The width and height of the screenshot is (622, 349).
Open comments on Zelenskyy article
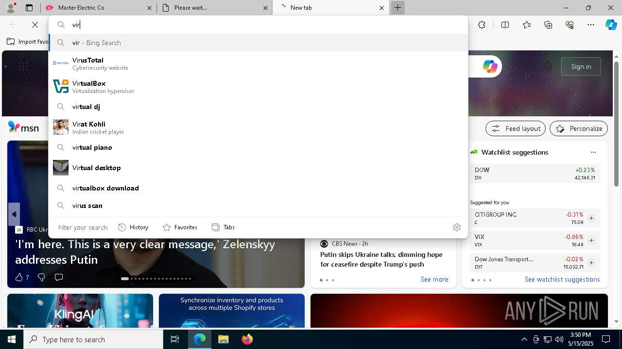[x=59, y=277]
